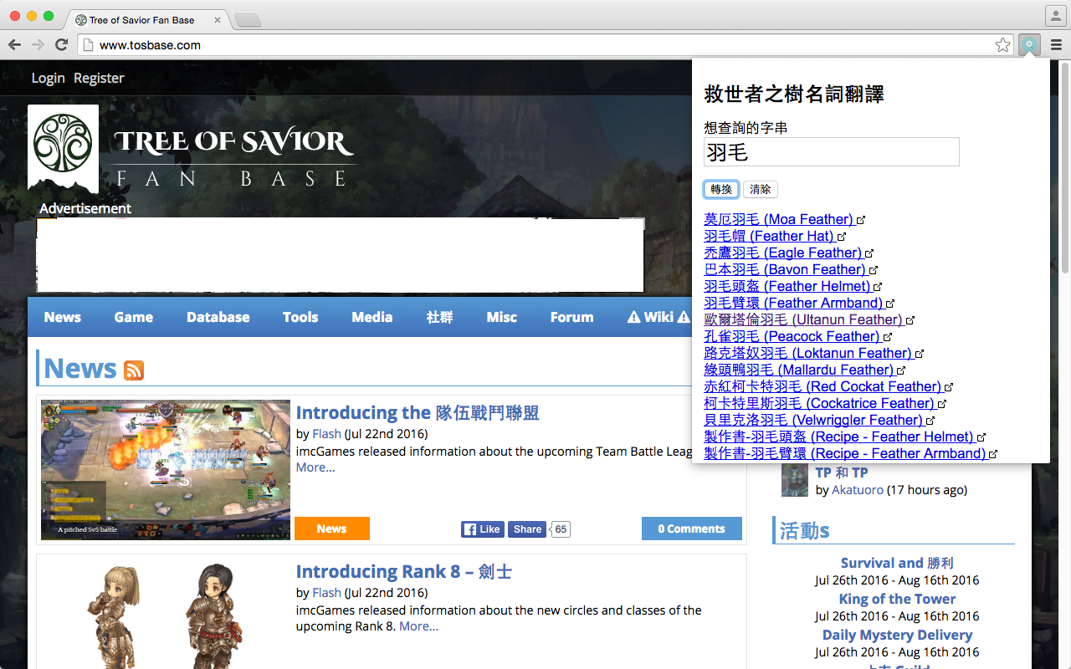Click the 清除 clear button

761,189
